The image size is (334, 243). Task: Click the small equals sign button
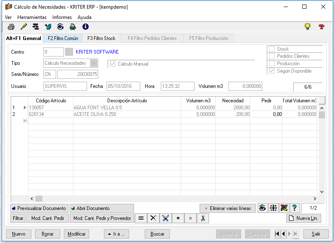[178, 218]
